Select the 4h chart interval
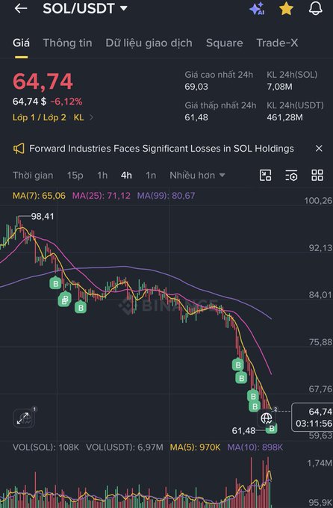 coord(126,176)
